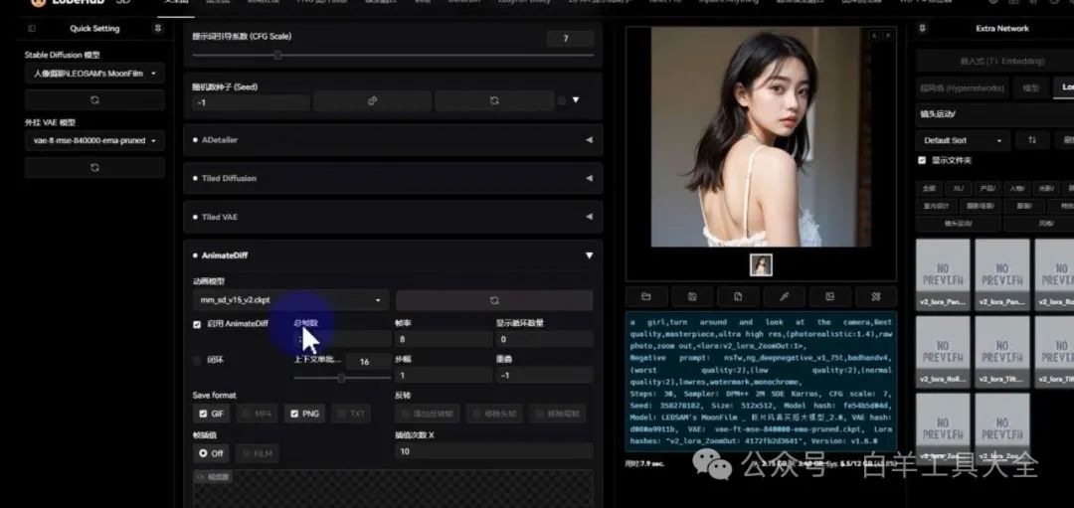Open the Stable Diffusion model dropdown
The height and width of the screenshot is (508, 1074).
point(94,74)
